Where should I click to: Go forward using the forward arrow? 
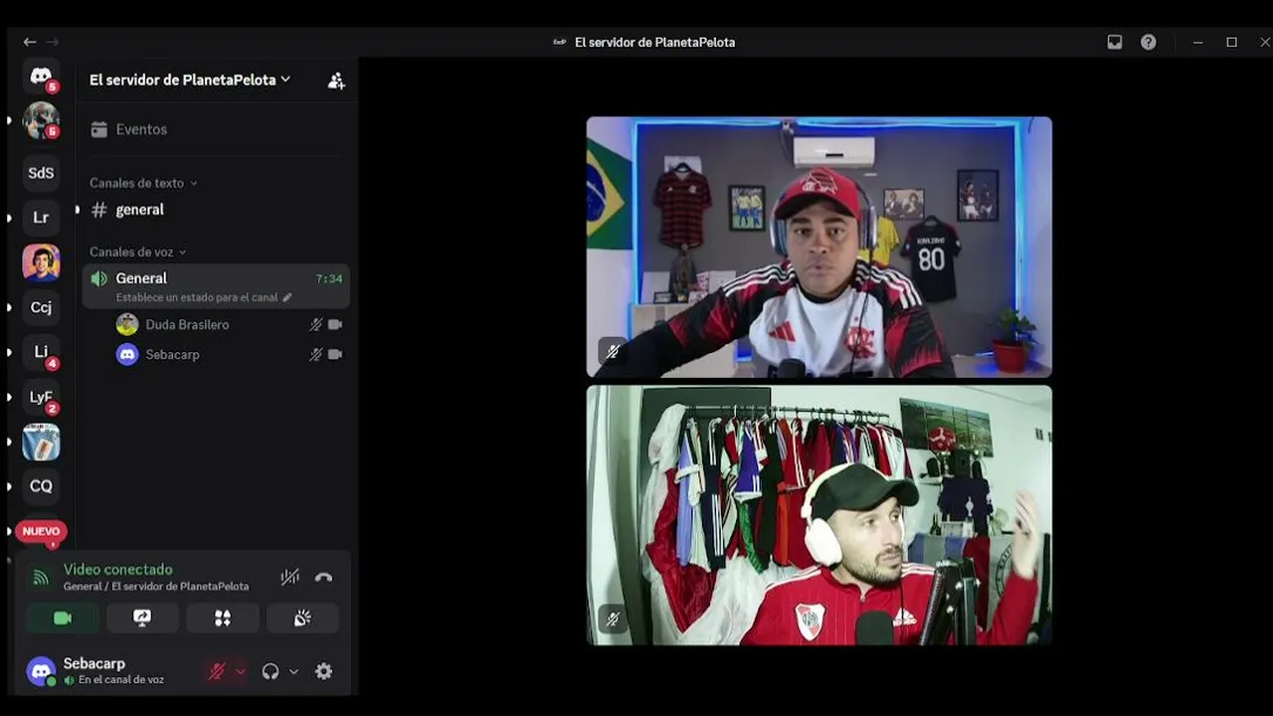[53, 42]
